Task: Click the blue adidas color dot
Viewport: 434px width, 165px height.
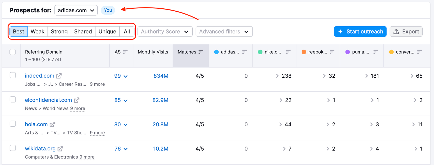Action: tap(216, 52)
